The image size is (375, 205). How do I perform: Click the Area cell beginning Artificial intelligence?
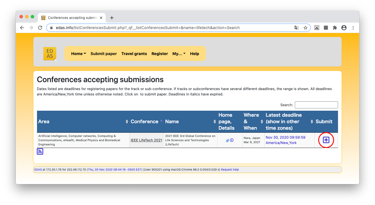[83, 140]
